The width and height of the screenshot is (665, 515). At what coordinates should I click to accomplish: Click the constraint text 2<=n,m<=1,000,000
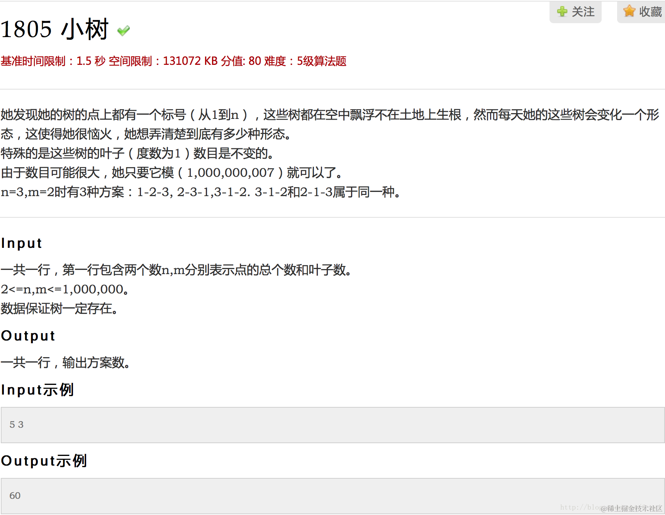pyautogui.click(x=65, y=289)
